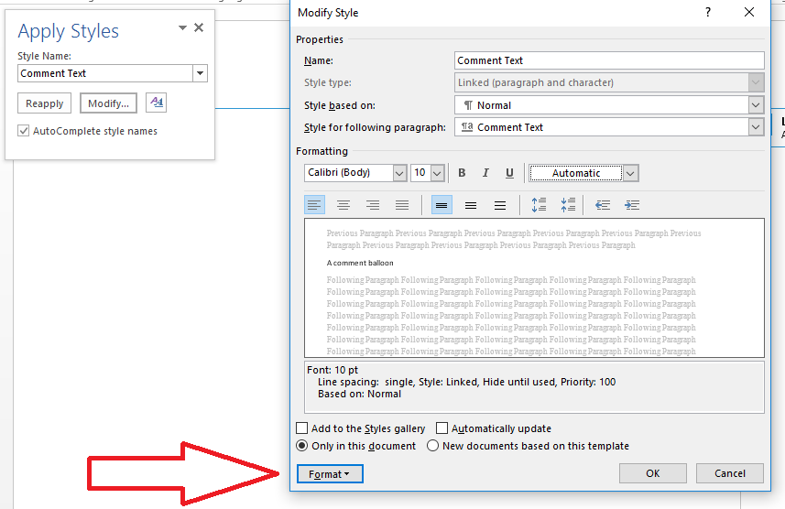Confirm with the OK button
This screenshot has width=785, height=509.
(x=652, y=473)
